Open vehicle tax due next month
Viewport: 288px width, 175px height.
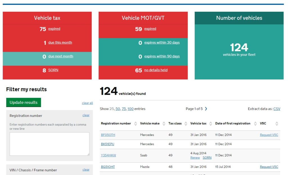point(61,56)
